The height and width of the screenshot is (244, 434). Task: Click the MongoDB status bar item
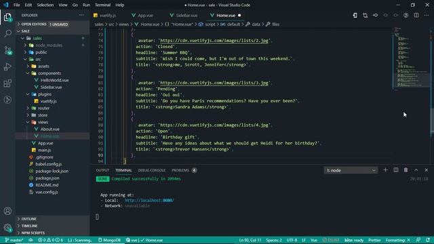point(109,240)
